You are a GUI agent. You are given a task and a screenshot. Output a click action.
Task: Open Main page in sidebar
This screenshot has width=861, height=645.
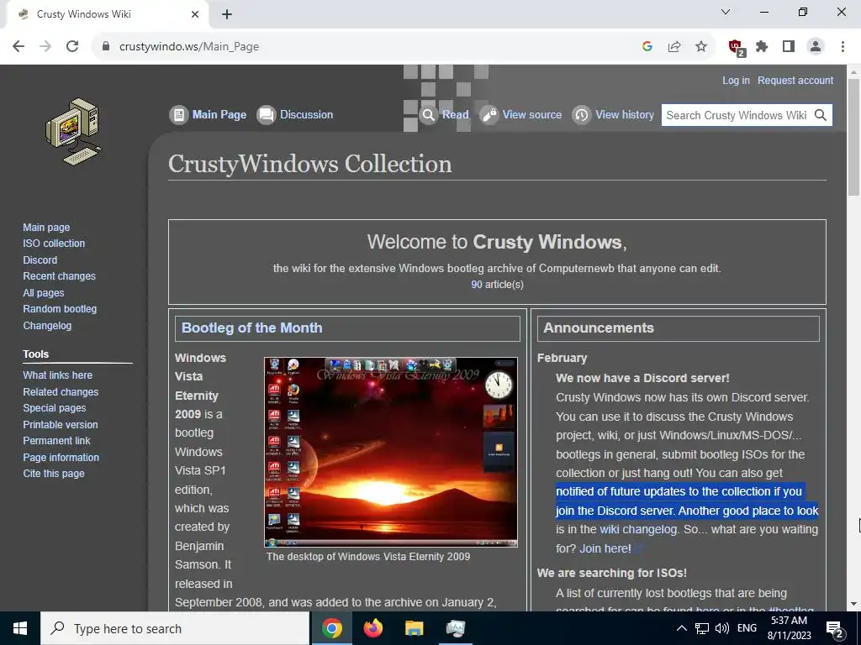46,227
